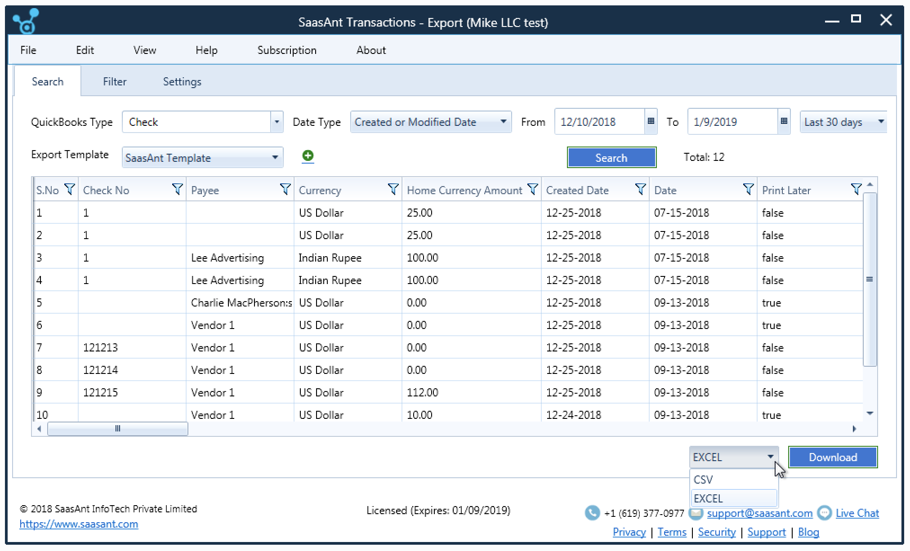The image size is (910, 551).
Task: Click the Download button
Action: (833, 457)
